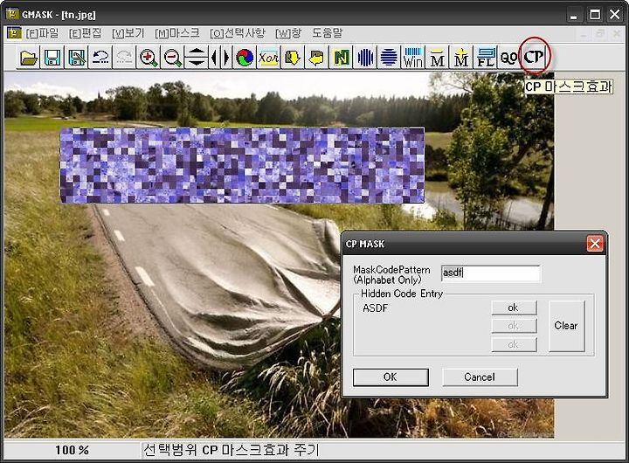Click the RGB color circle icon
Screen dimensions: 629x463
[x=245, y=58]
